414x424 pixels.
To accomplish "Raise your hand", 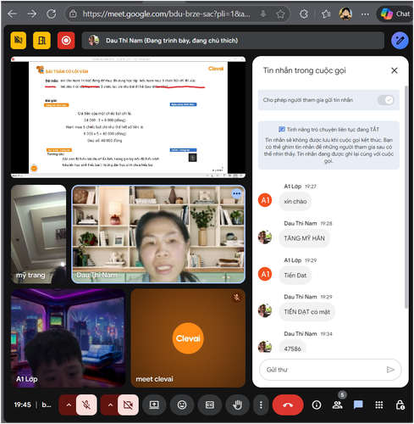I will [x=238, y=404].
